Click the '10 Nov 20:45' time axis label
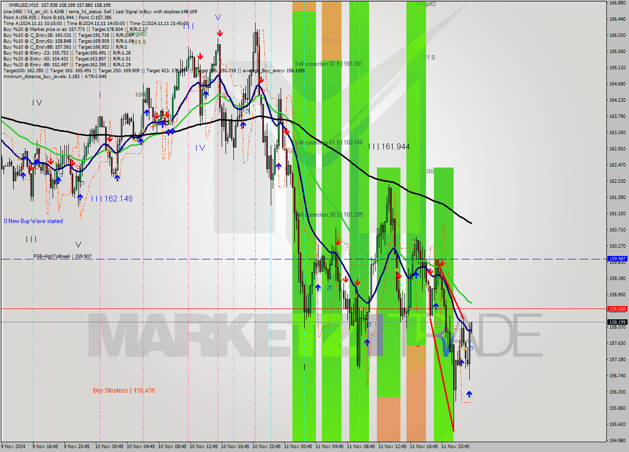629x452 pixels. [x=267, y=447]
